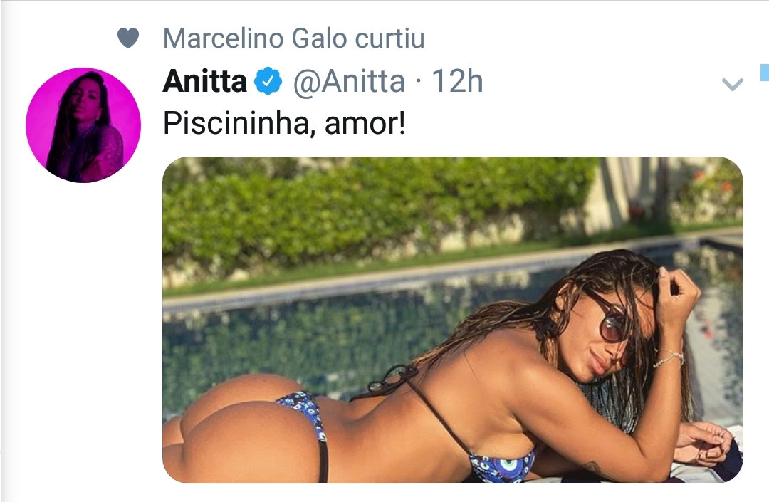This screenshot has height=502, width=769.
Task: Click the white checkmark inside the verified badge
Action: point(268,81)
